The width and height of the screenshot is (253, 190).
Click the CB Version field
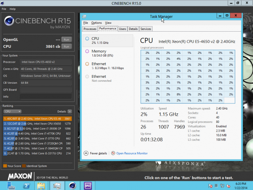click(x=46, y=83)
